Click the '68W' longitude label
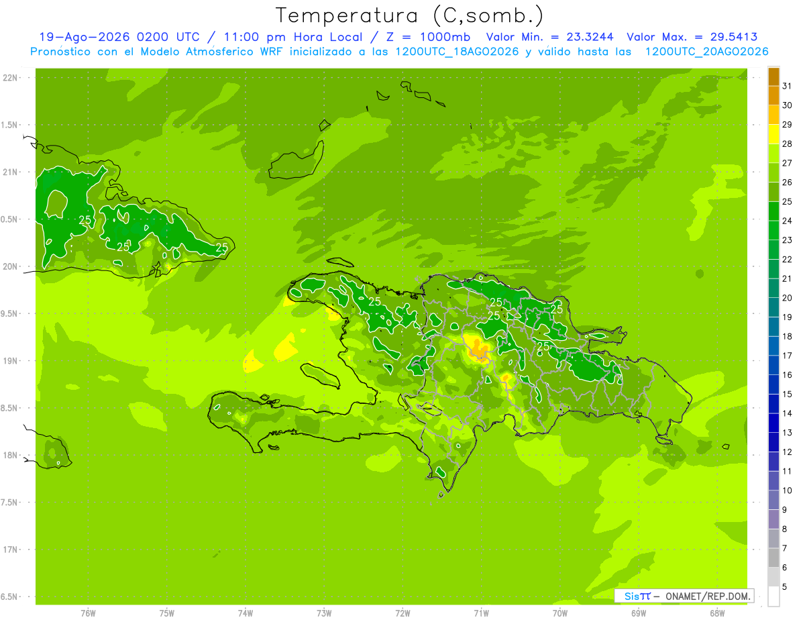This screenshot has width=805, height=622. (717, 613)
